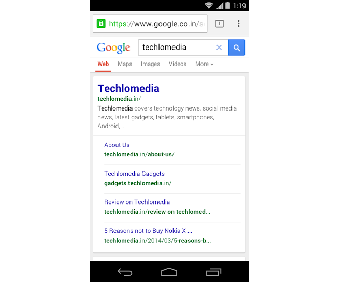Switch to the Maps tab
361x282 pixels.
[x=125, y=64]
